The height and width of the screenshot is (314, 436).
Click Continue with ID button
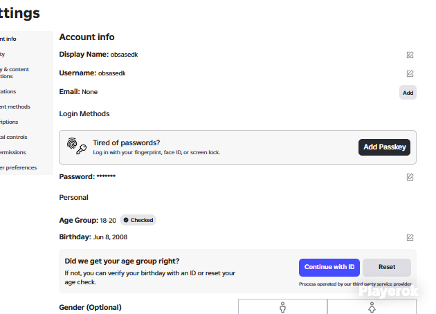[x=329, y=268]
